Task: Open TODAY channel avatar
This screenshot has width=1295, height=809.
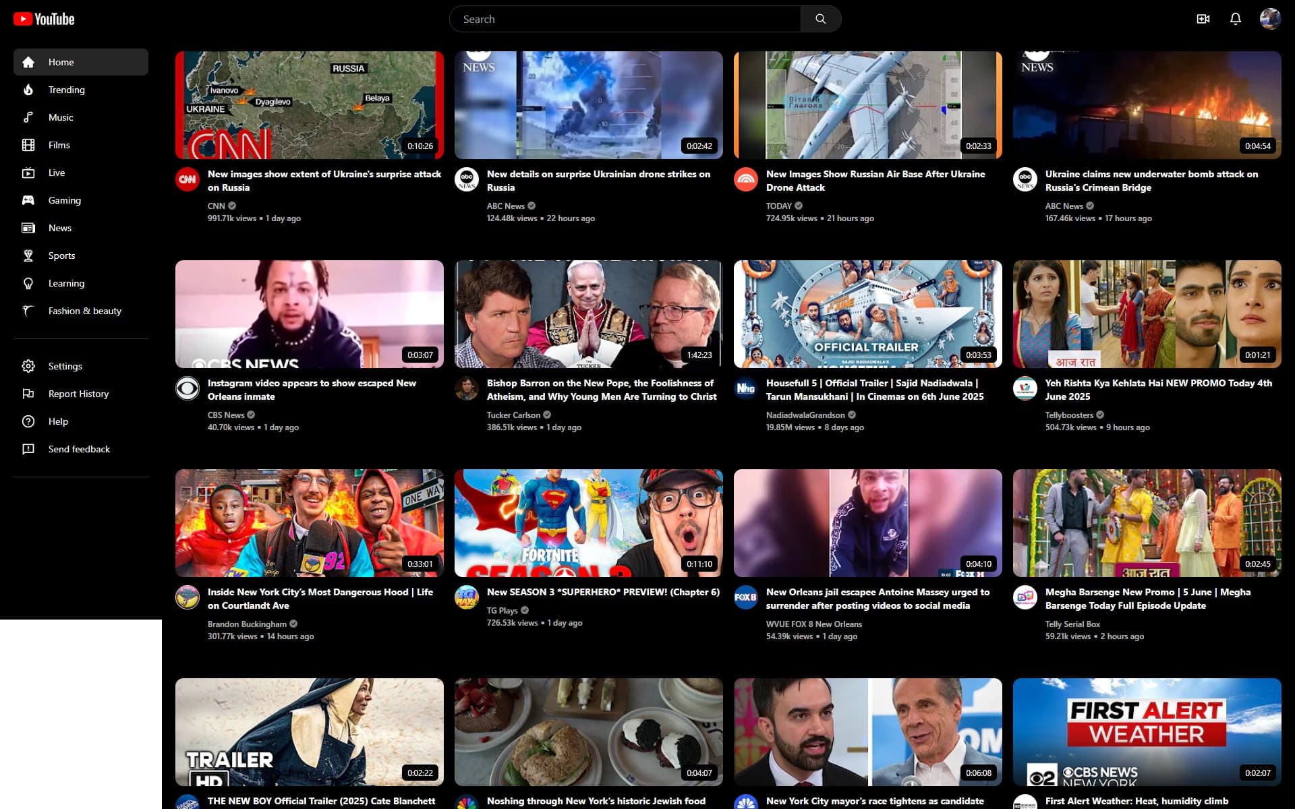Action: click(x=746, y=179)
